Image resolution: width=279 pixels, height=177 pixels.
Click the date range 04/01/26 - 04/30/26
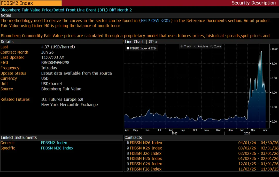click(258, 143)
